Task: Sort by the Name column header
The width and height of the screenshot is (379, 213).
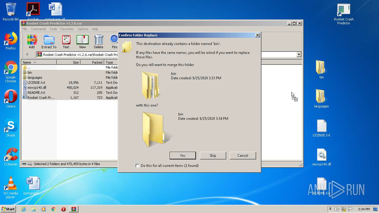Action: [x=39, y=62]
